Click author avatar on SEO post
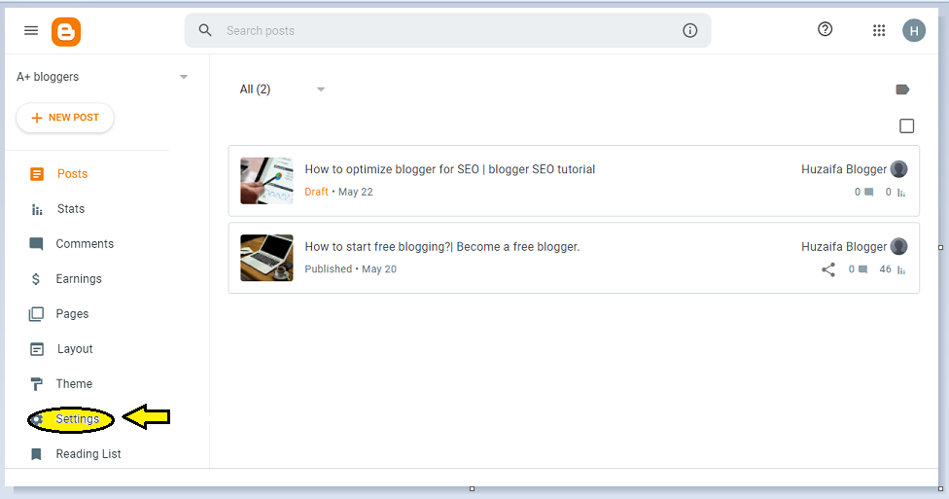Image resolution: width=949 pixels, height=499 pixels. tap(898, 169)
